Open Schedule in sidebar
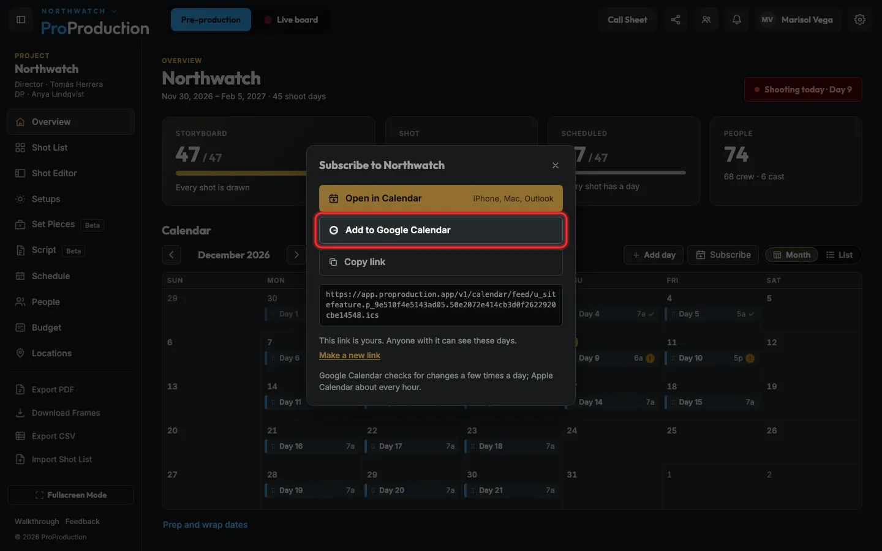The image size is (882, 551). click(x=71, y=276)
